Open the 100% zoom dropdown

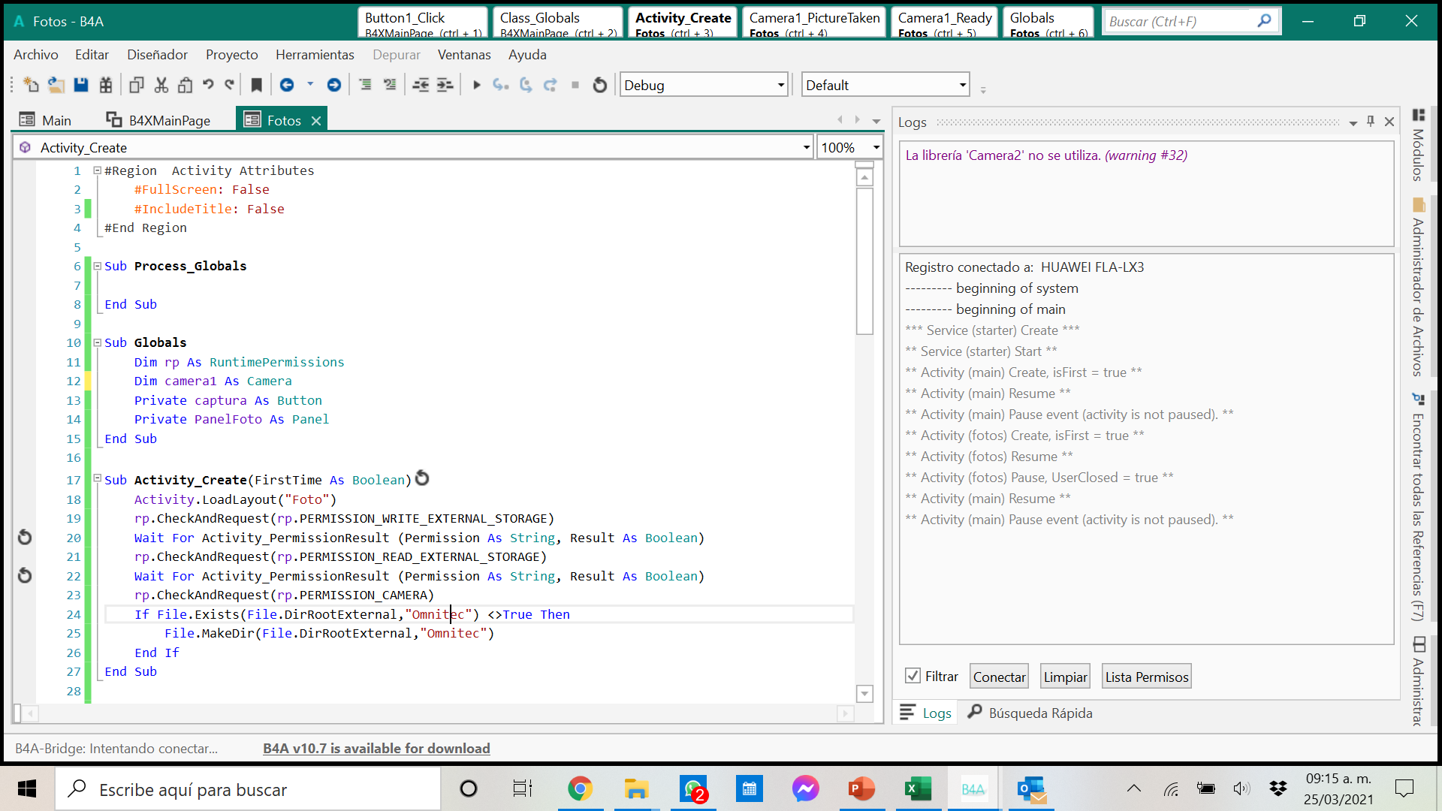[x=876, y=147]
